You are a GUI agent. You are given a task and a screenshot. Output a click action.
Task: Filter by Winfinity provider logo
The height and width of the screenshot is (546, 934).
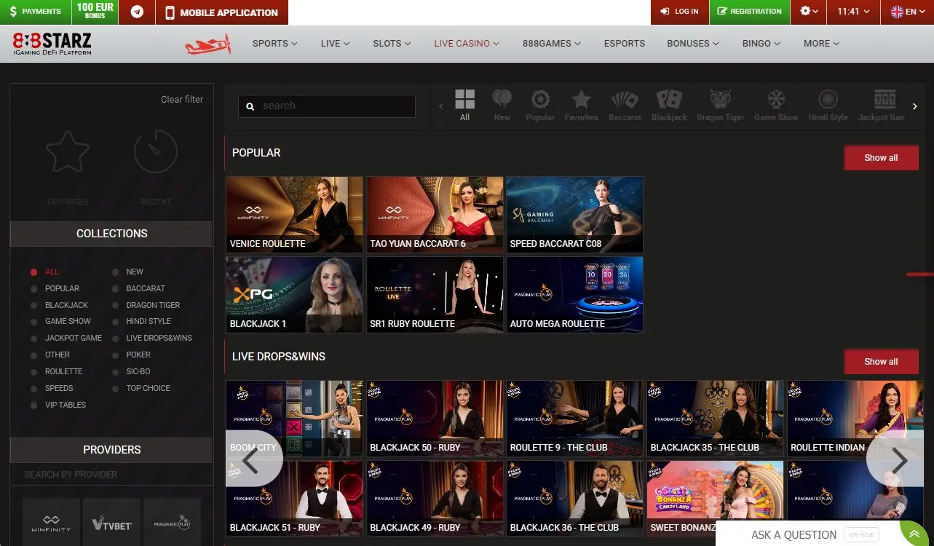click(x=51, y=523)
